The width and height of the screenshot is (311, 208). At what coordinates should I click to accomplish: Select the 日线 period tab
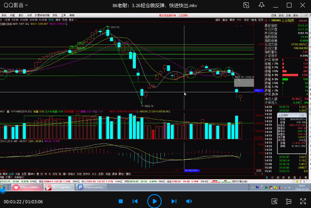(x=50, y=19)
